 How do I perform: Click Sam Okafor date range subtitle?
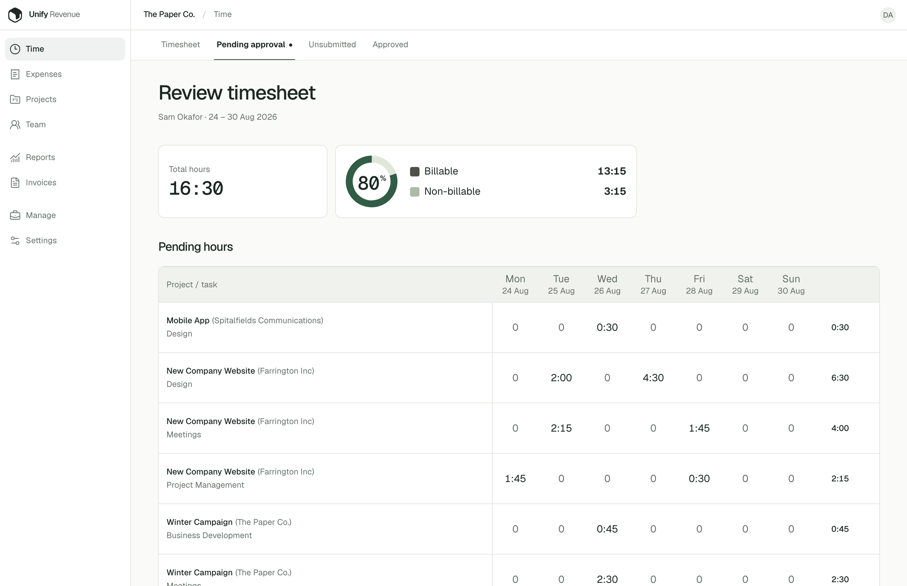(218, 117)
